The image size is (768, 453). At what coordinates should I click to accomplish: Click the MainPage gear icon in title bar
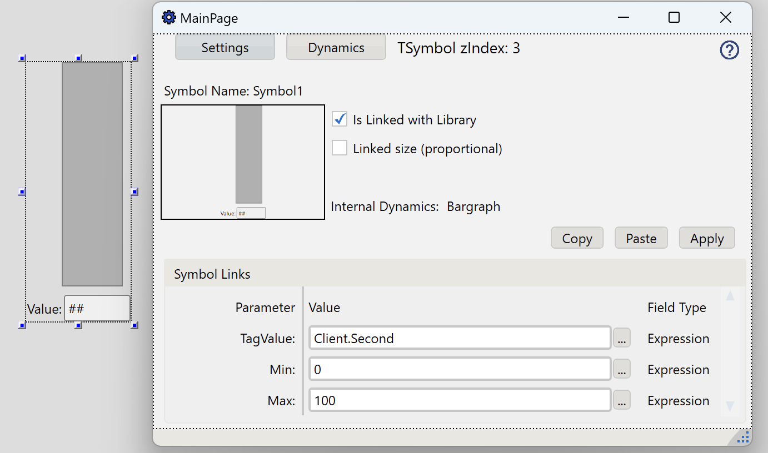click(x=168, y=18)
